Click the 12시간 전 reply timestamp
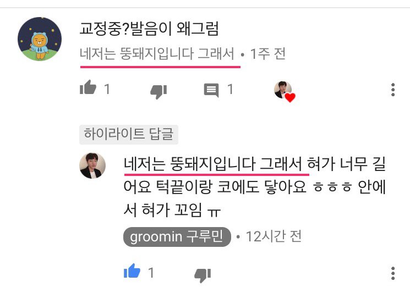 point(274,236)
